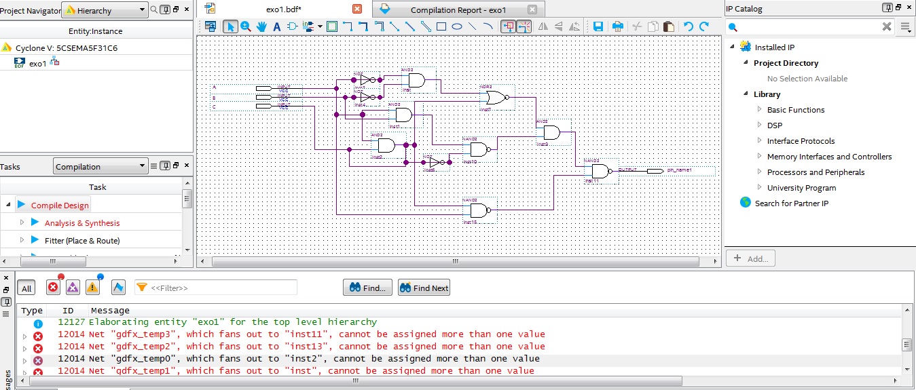
Task: Open the Hierarchy dropdown in Project Navigator
Action: click(x=105, y=10)
